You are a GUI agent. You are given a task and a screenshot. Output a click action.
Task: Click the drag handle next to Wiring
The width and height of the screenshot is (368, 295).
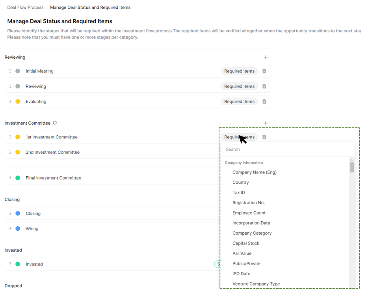[x=9, y=229]
